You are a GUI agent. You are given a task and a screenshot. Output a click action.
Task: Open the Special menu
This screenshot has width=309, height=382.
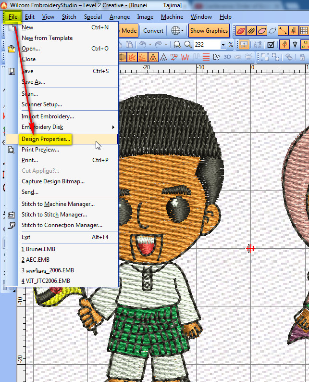pos(93,17)
